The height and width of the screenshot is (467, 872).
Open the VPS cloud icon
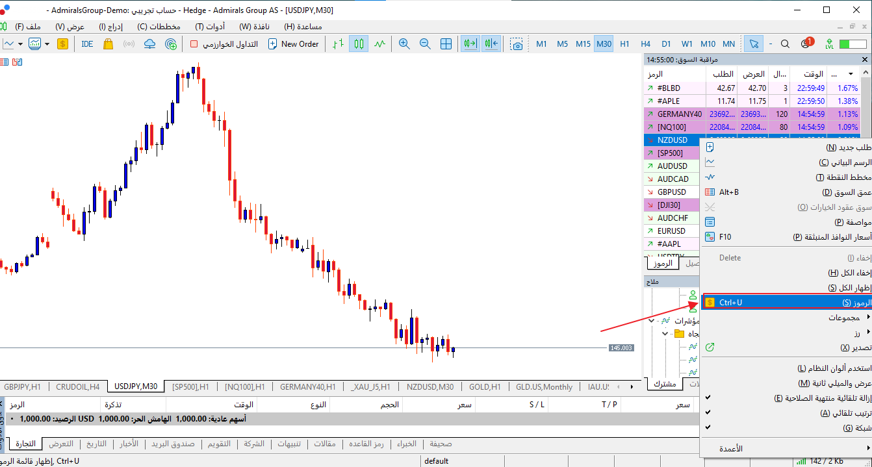(150, 44)
